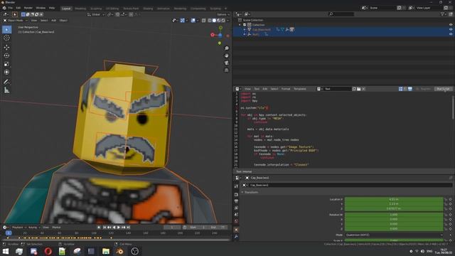Open File Explorer from taskbar
The height and width of the screenshot is (256, 455).
click(x=106, y=251)
